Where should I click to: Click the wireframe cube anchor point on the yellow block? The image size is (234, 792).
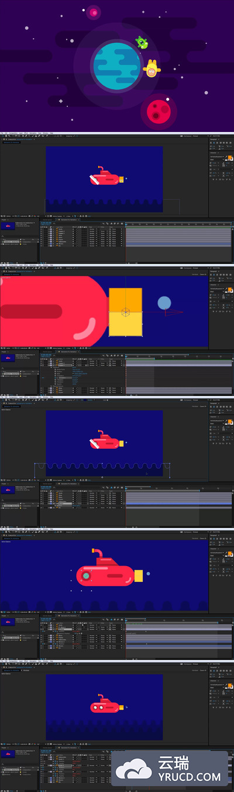click(x=125, y=312)
